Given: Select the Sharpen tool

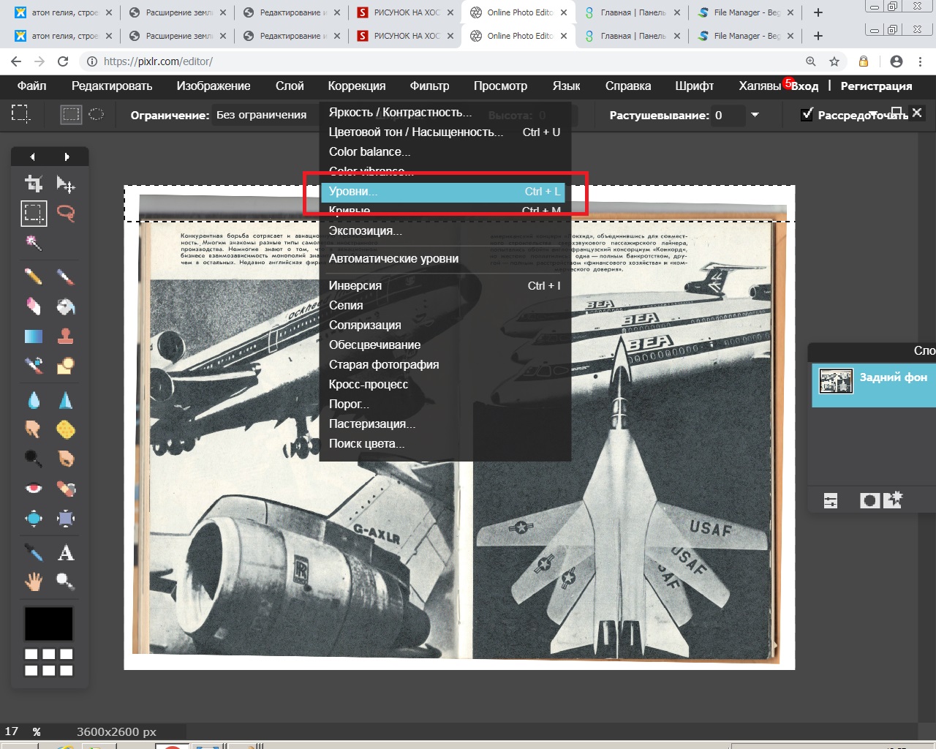Looking at the screenshot, I should click(66, 400).
